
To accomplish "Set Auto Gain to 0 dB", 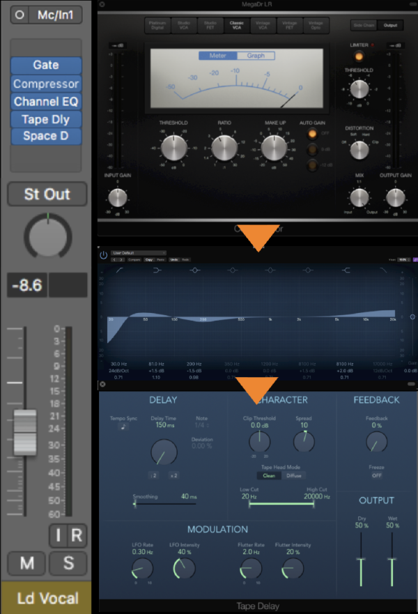I will tap(312, 149).
